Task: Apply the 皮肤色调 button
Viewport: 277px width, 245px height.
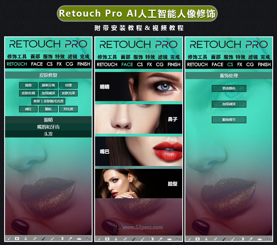Action: point(28,93)
